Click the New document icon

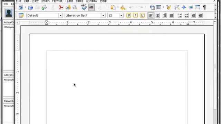point(21,7)
